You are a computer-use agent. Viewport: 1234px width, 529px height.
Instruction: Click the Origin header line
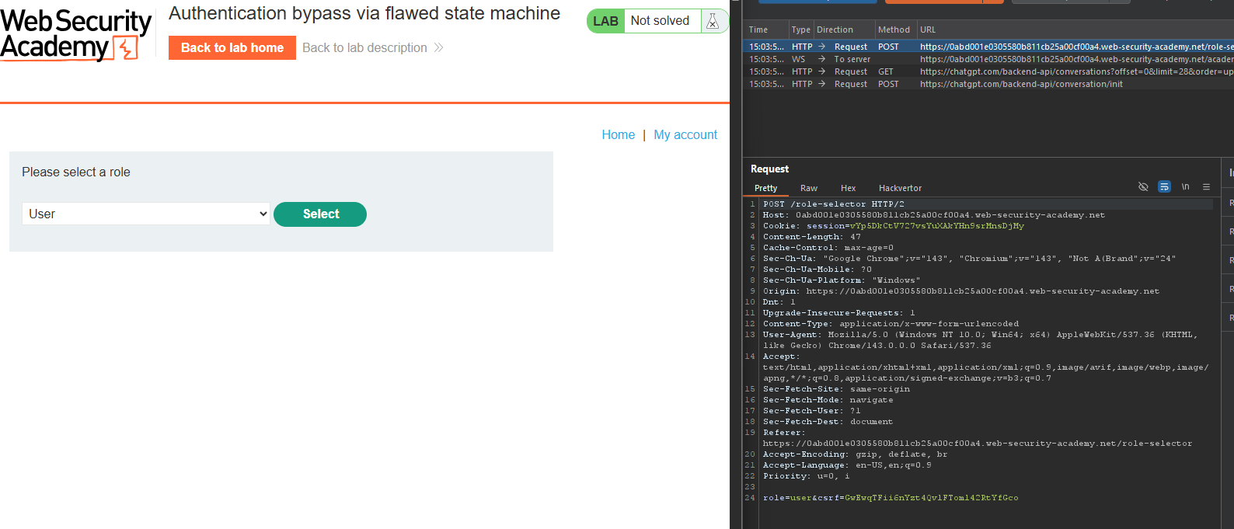click(960, 291)
